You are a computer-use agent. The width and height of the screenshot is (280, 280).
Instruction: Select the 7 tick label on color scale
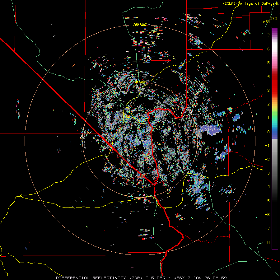(268, 35)
